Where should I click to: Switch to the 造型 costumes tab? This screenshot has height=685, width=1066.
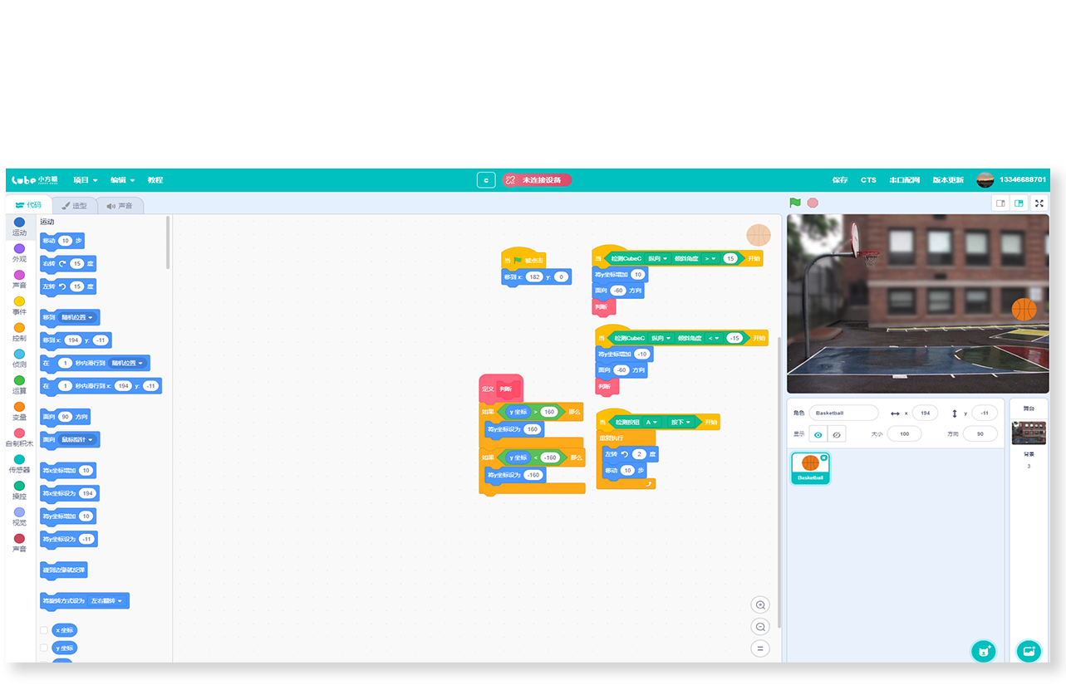tap(74, 205)
